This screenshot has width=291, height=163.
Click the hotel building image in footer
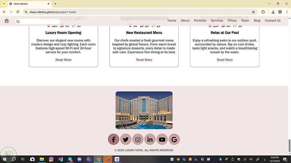[x=144, y=110]
